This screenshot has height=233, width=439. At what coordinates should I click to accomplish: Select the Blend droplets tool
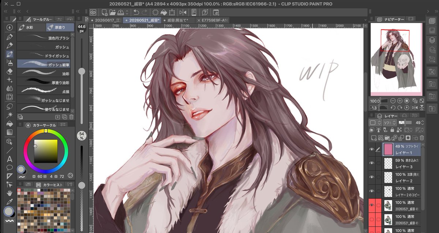[10, 88]
